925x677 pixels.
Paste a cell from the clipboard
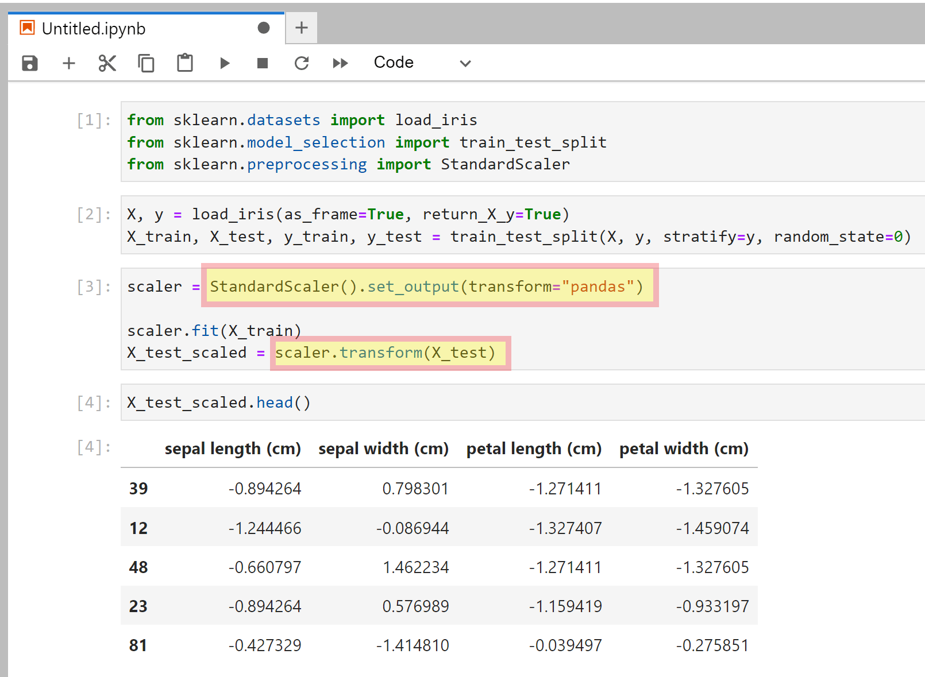click(184, 63)
